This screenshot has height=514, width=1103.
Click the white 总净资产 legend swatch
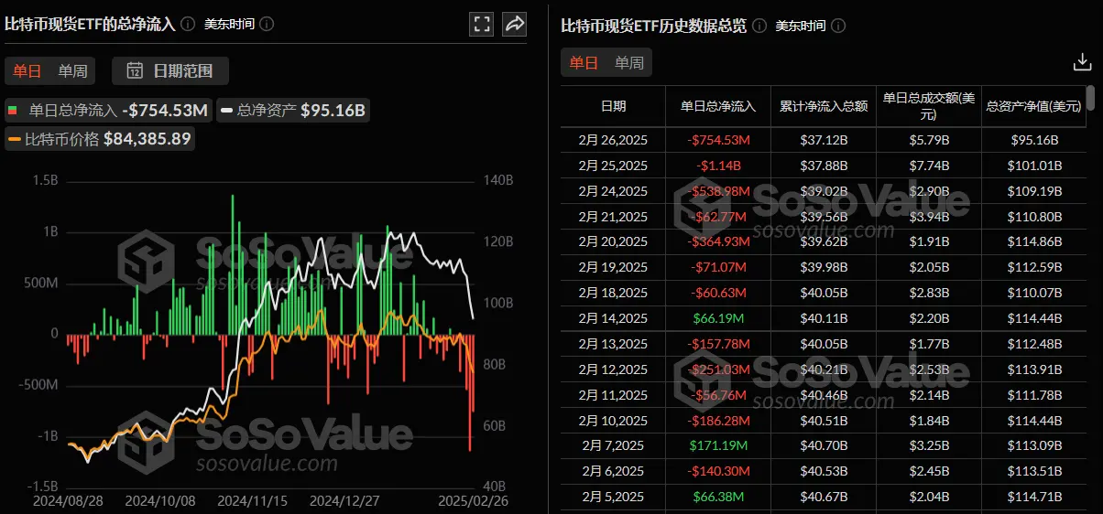click(227, 111)
